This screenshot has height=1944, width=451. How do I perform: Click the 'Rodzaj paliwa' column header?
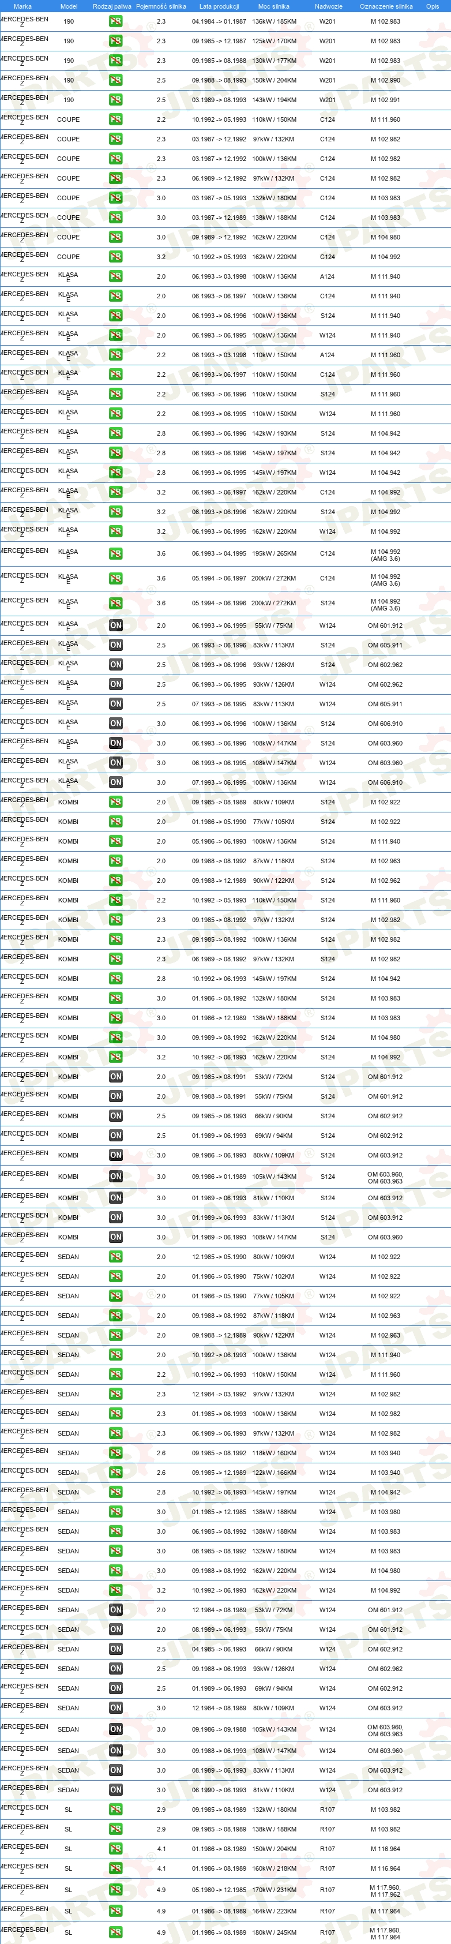pos(112,6)
